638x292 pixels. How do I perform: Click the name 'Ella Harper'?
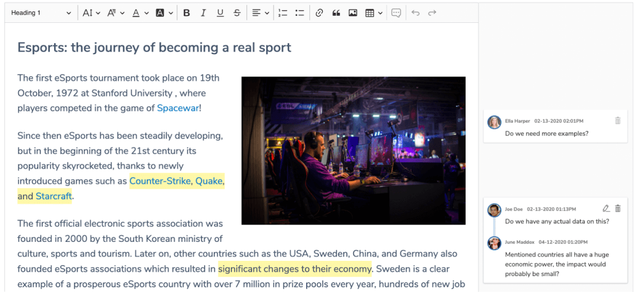(x=517, y=121)
